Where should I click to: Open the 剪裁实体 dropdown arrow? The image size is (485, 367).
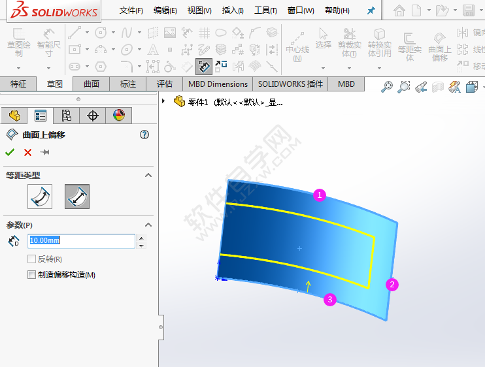coord(349,68)
